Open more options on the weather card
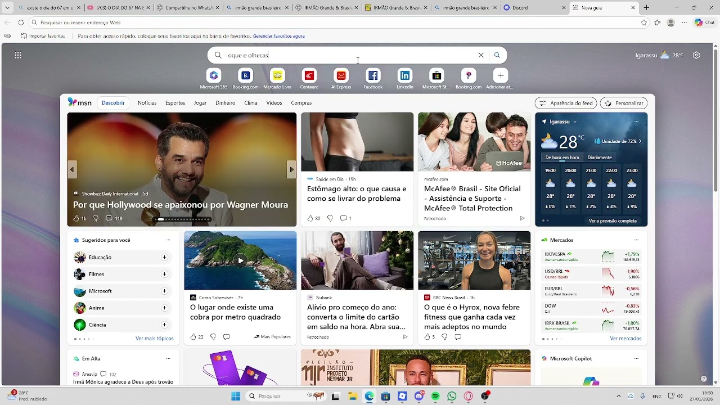The image size is (720, 405). coord(636,121)
